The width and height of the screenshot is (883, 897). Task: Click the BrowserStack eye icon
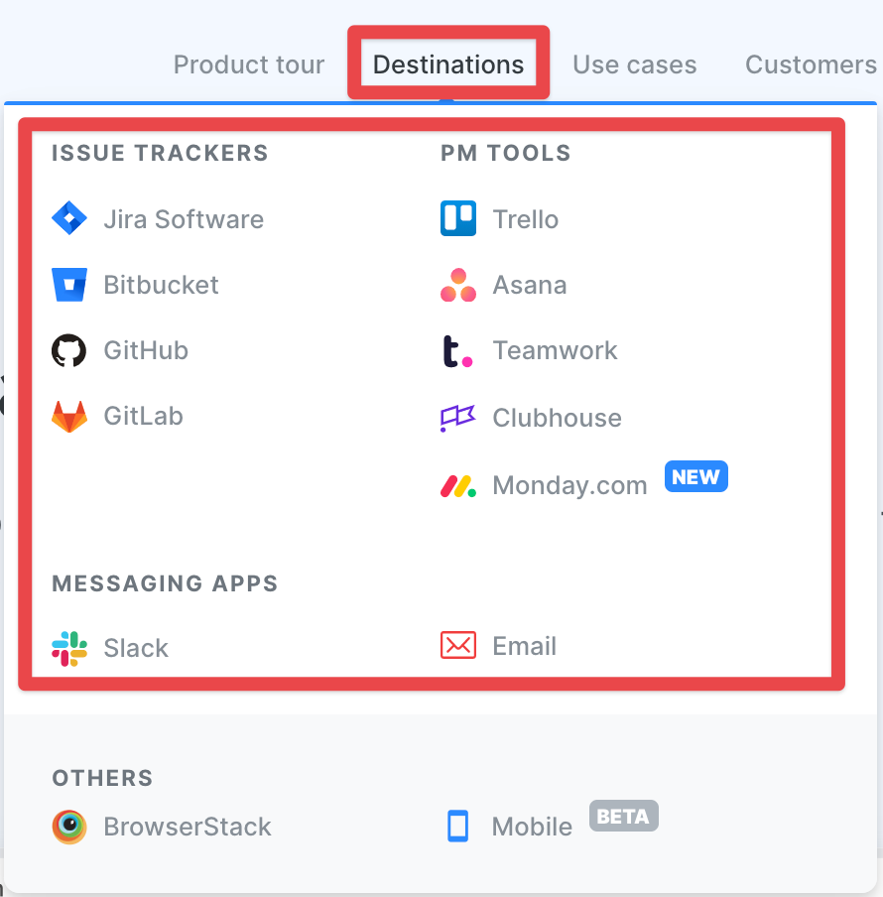click(69, 827)
